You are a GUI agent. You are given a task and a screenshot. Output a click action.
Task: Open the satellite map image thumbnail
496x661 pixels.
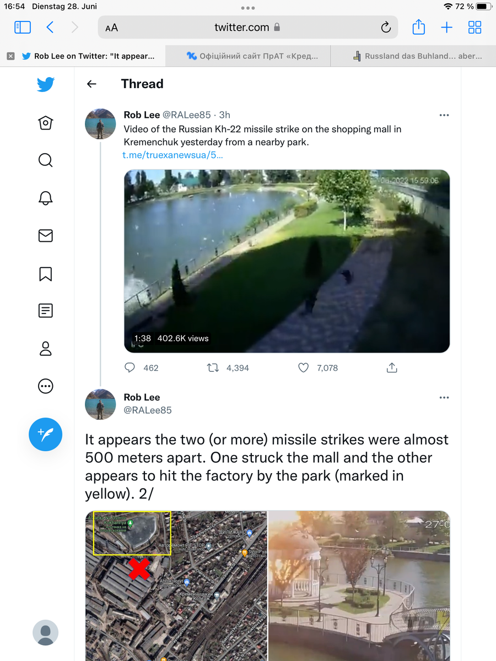176,586
